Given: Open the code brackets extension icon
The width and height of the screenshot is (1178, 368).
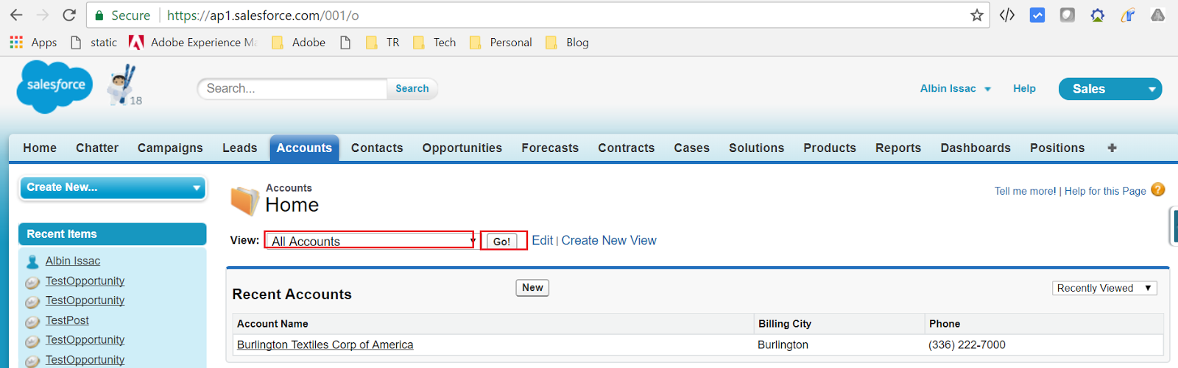Looking at the screenshot, I should coord(1007,15).
